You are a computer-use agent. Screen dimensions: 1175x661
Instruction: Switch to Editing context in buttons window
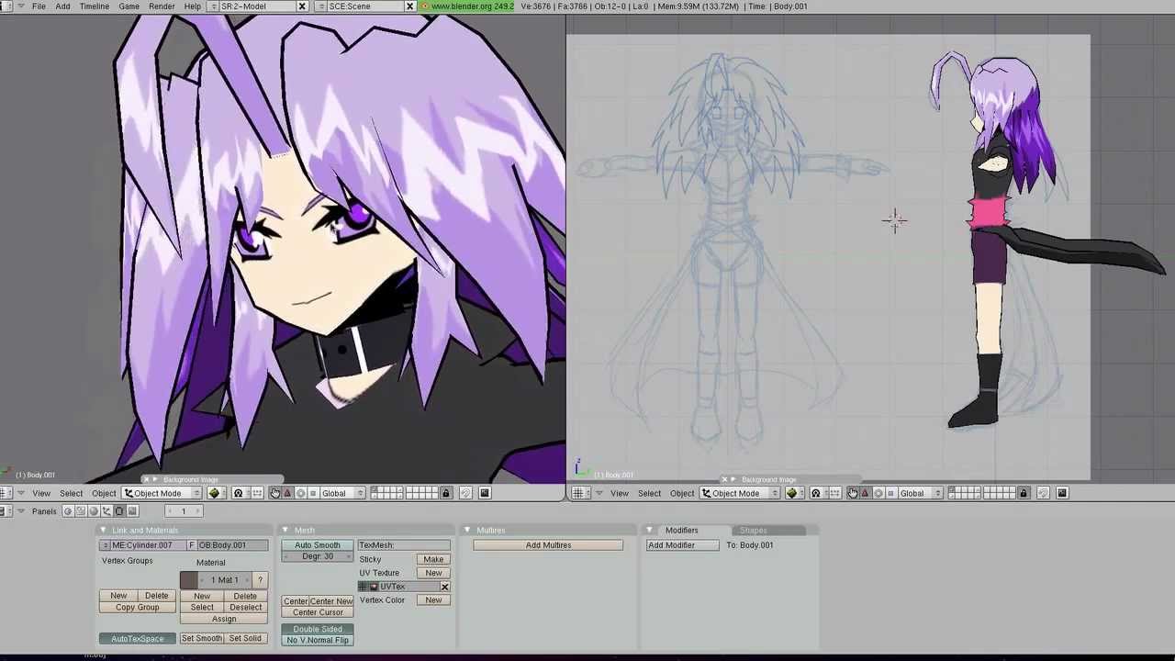[119, 511]
